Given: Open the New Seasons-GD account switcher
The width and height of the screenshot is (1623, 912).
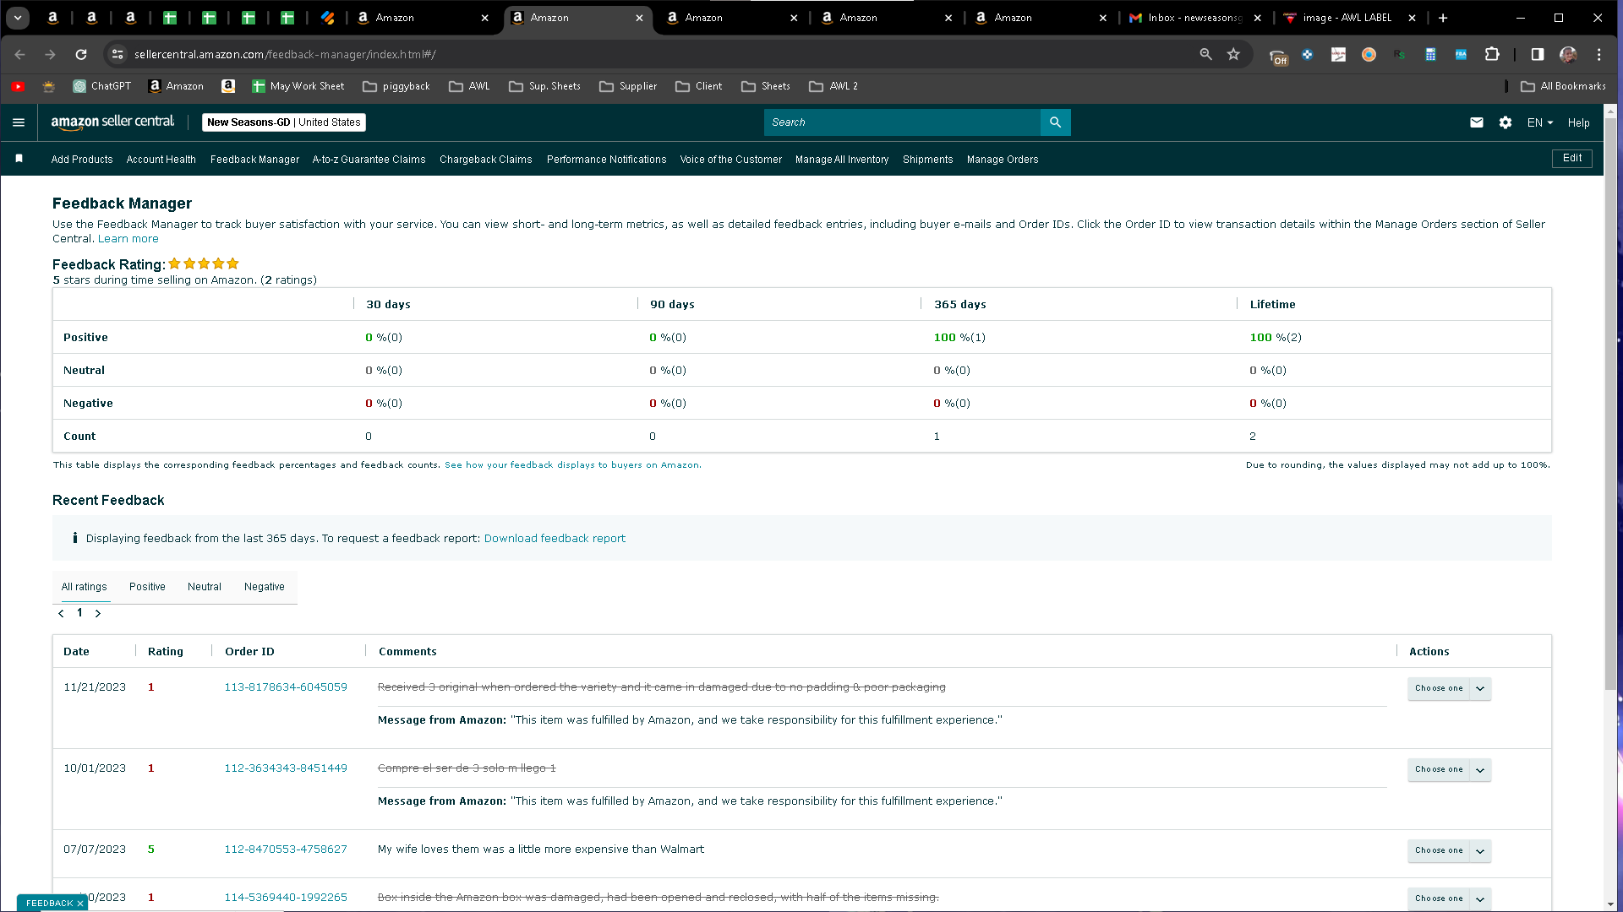Looking at the screenshot, I should tap(284, 122).
